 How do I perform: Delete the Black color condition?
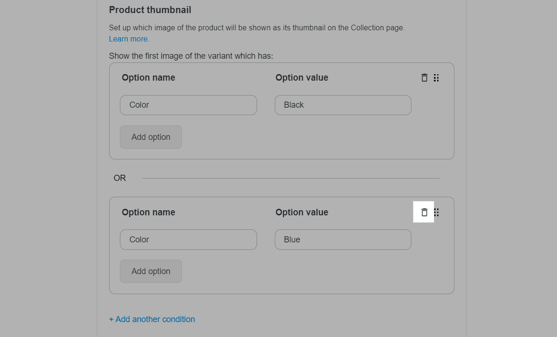(x=424, y=78)
